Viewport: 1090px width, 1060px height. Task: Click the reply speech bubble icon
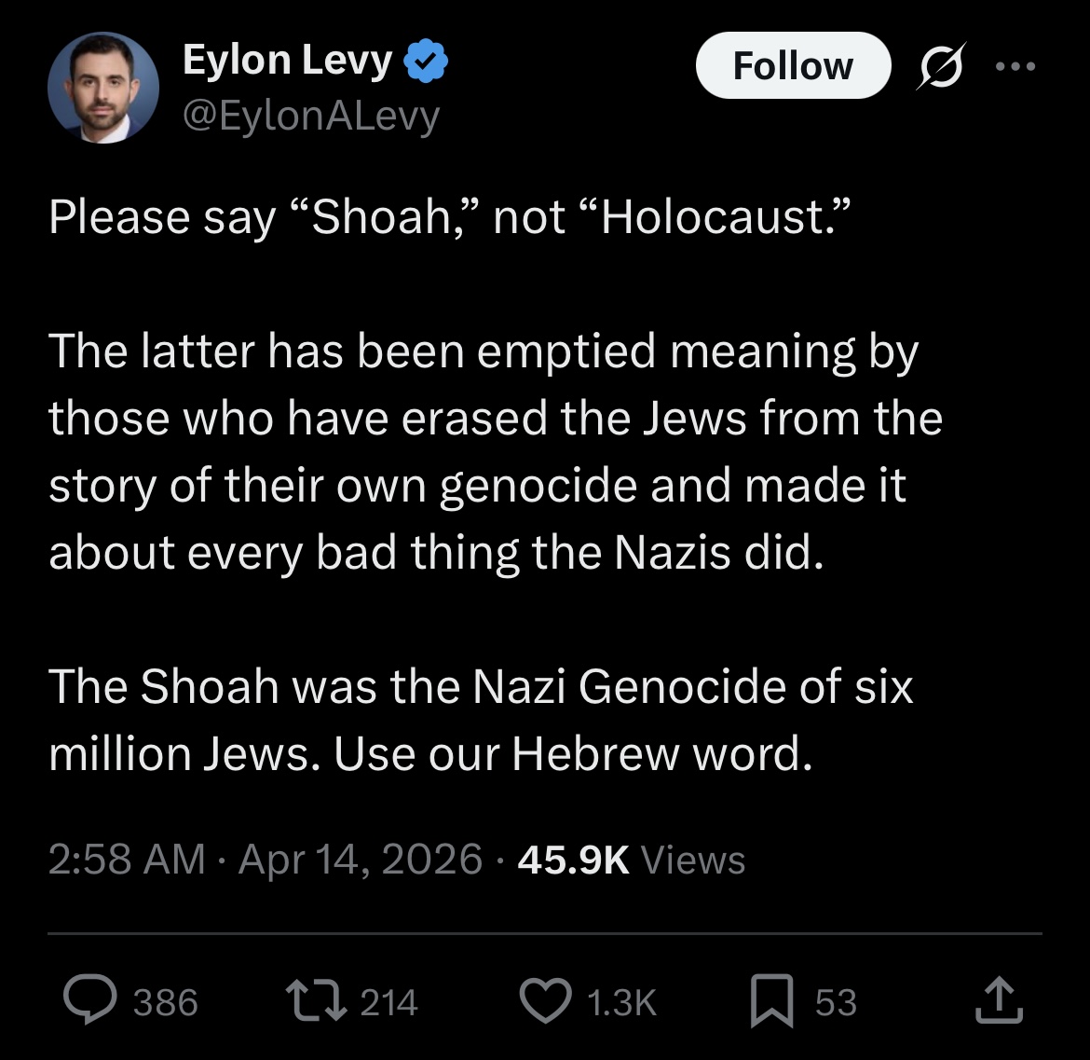click(91, 1000)
